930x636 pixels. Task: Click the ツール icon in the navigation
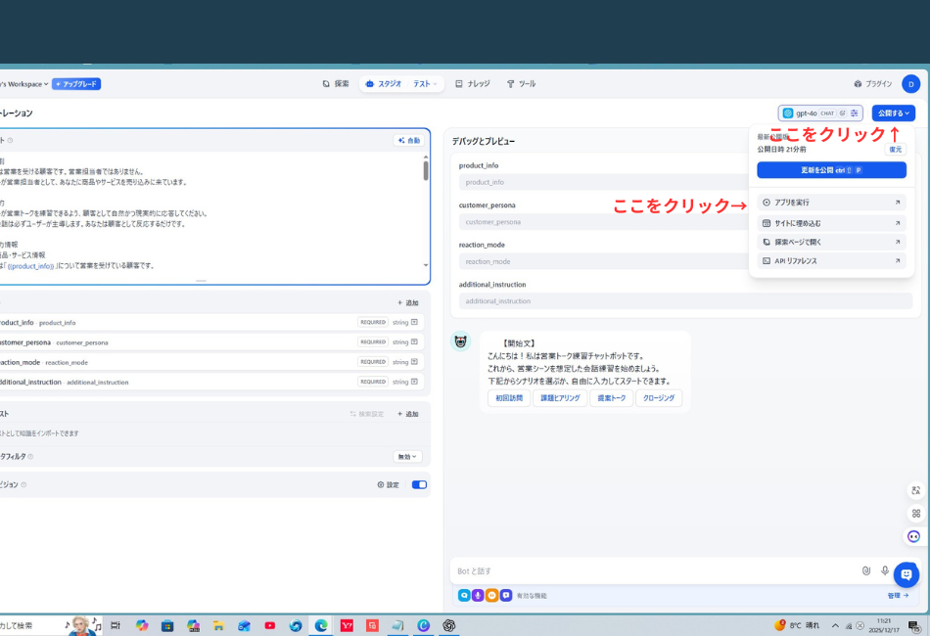(x=510, y=83)
